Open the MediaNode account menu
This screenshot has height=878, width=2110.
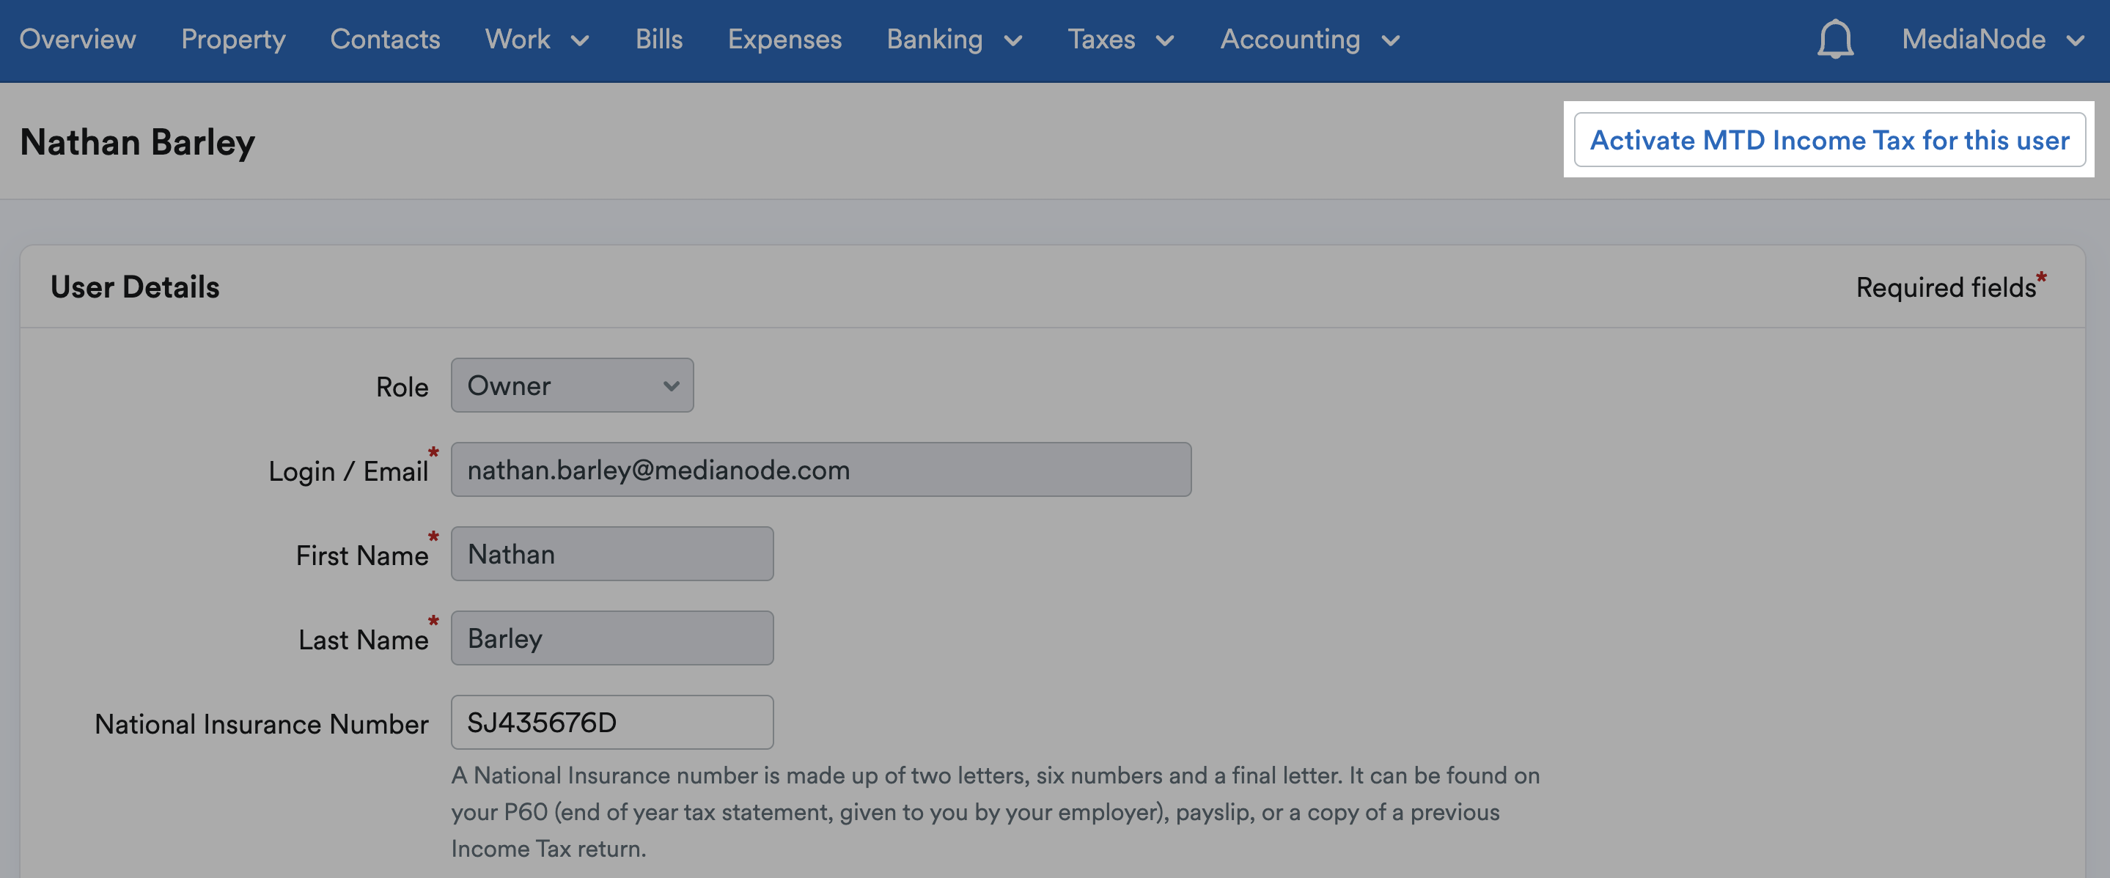point(1993,40)
